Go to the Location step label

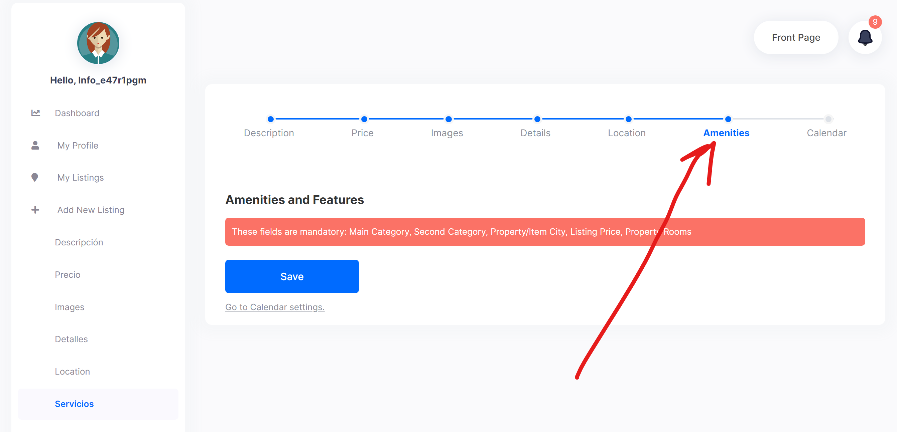[x=626, y=133]
